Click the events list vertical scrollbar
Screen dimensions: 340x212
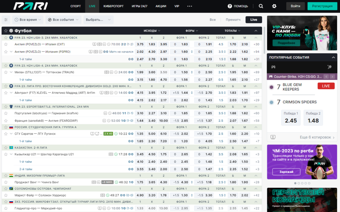click(264, 40)
